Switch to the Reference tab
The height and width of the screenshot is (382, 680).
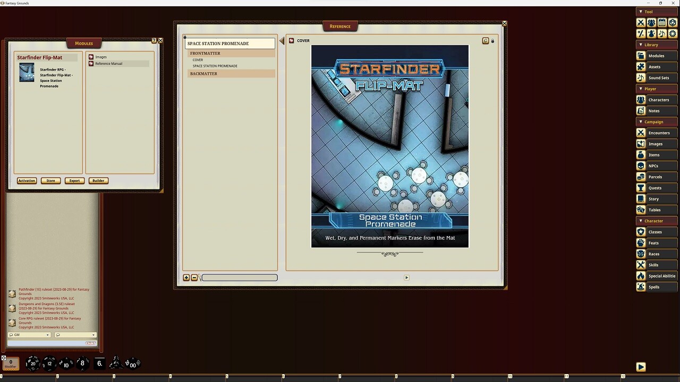coord(340,25)
